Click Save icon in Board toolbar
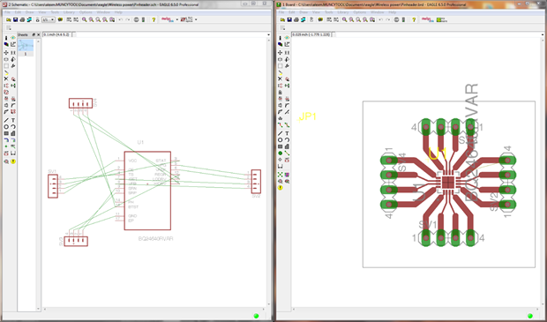Screen dimensions: 547x322 (289, 20)
